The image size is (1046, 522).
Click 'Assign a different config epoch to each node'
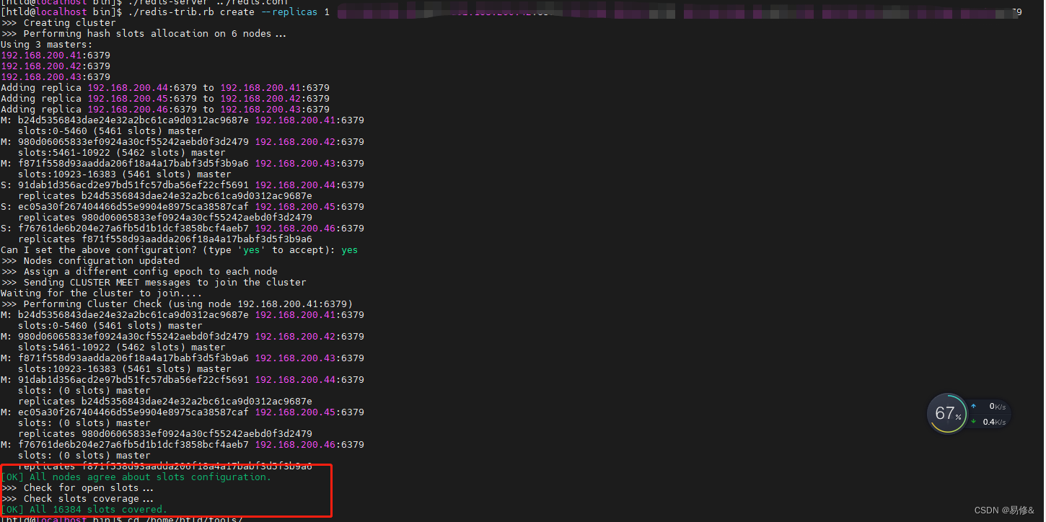(x=151, y=272)
